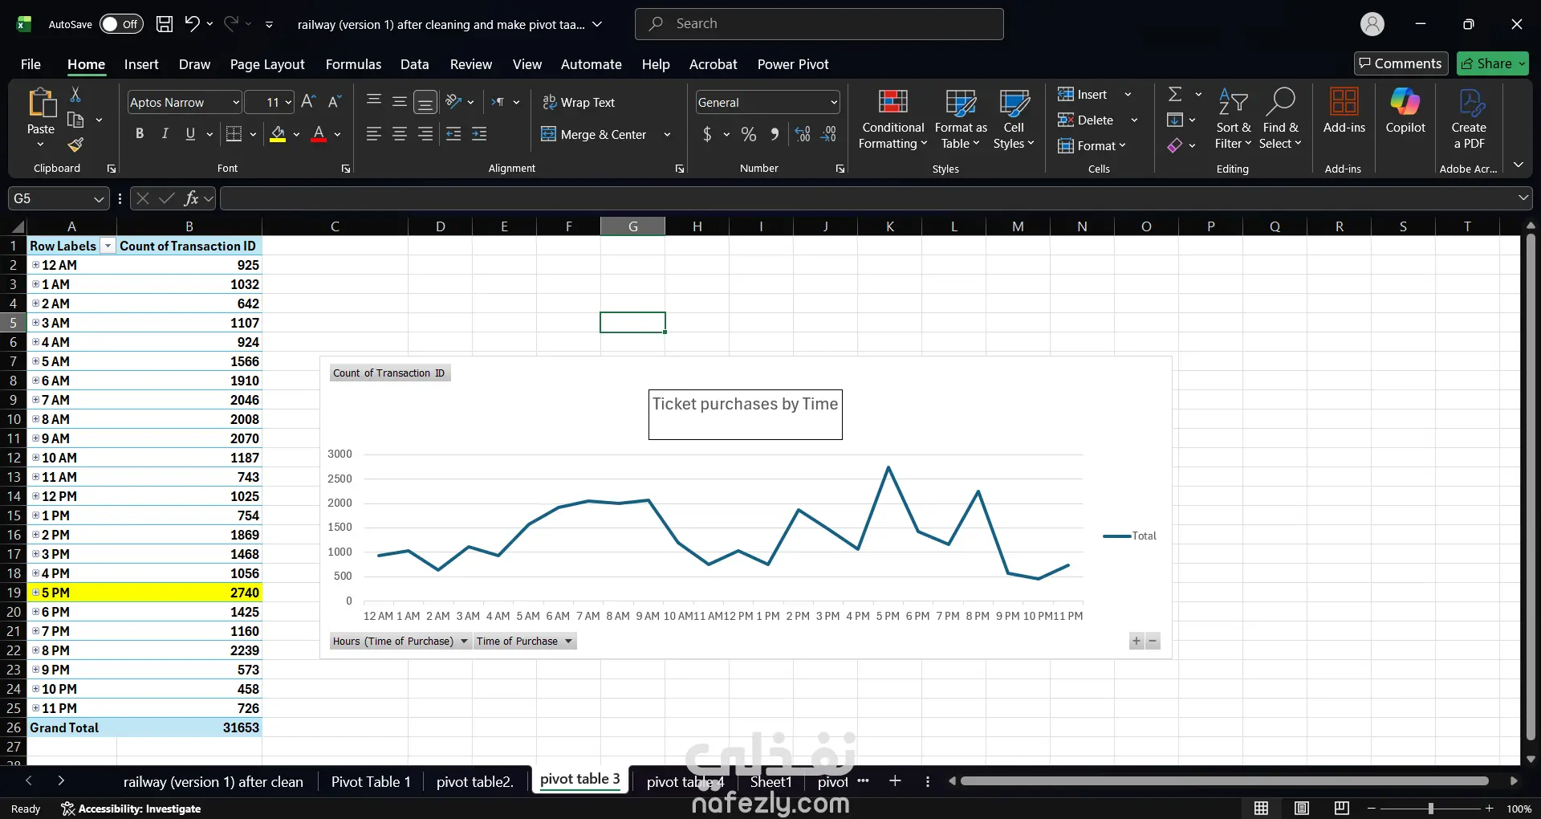Click the Share button
The width and height of the screenshot is (1541, 819).
tap(1493, 63)
